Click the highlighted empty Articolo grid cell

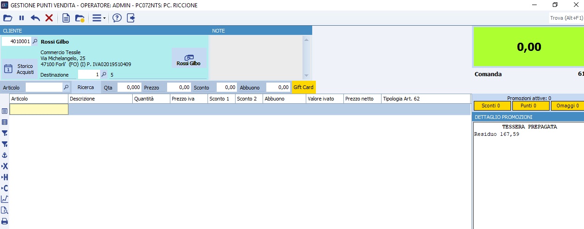click(39, 109)
